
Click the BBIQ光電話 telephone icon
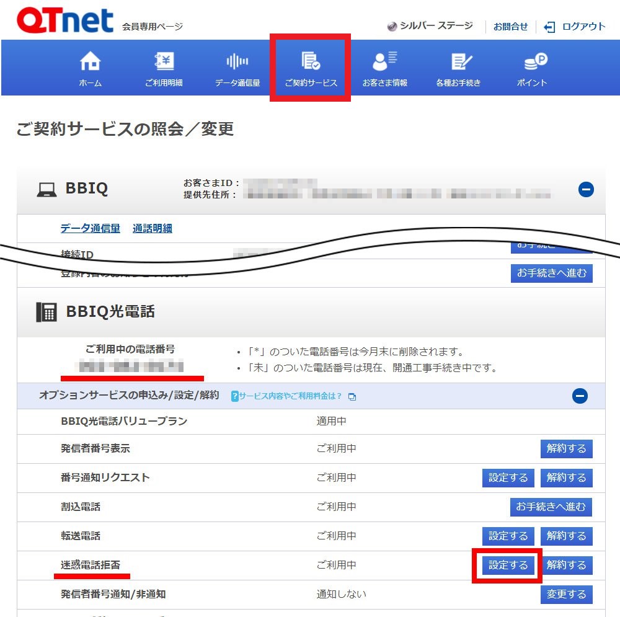[x=46, y=312]
